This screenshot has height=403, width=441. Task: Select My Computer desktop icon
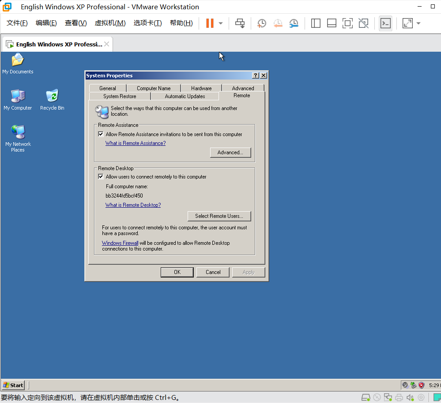coord(18,100)
